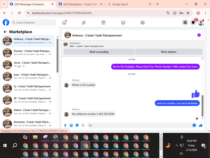Click the message input field Aa
Screen dimensions: 210x158
(140, 125)
